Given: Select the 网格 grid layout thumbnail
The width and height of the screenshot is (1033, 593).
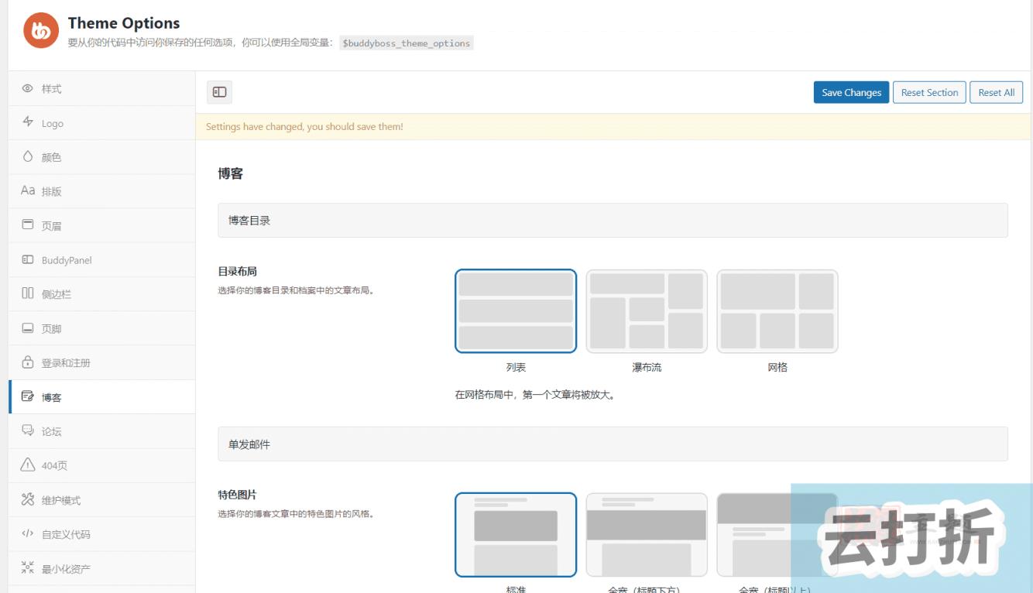Looking at the screenshot, I should point(777,311).
